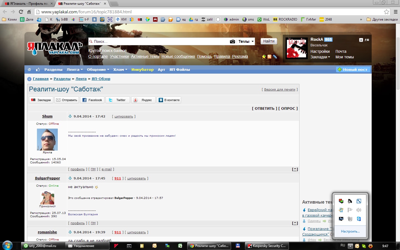Open the ROCKRADIO bookmark
This screenshot has width=400, height=250.
[285, 19]
